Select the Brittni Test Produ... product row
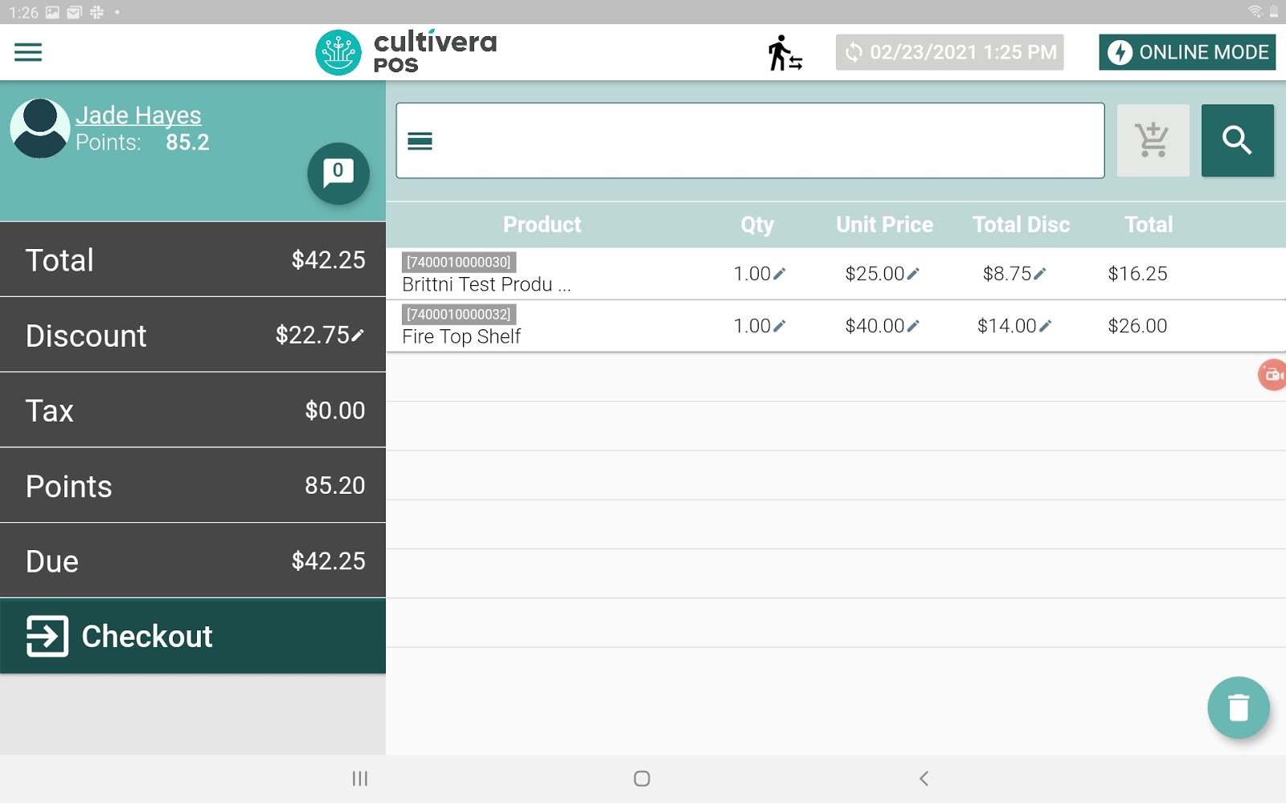This screenshot has width=1286, height=803. point(836,274)
